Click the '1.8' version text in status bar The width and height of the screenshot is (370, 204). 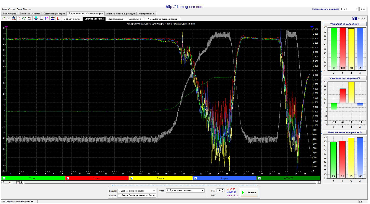click(x=361, y=202)
